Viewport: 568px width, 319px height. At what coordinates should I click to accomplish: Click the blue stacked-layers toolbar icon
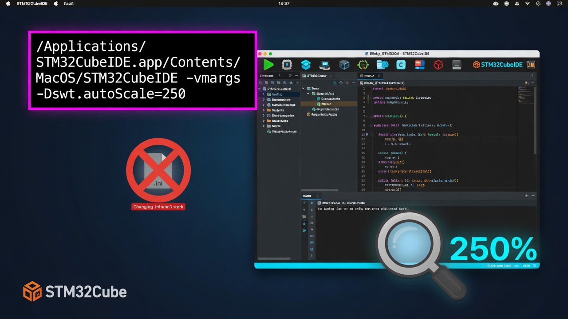306,65
